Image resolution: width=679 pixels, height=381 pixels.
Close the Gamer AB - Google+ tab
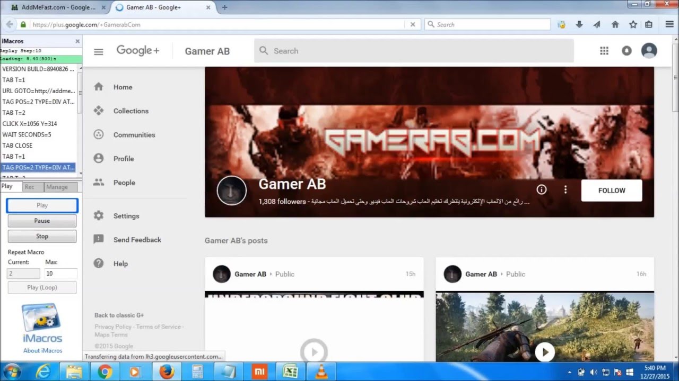tap(210, 7)
